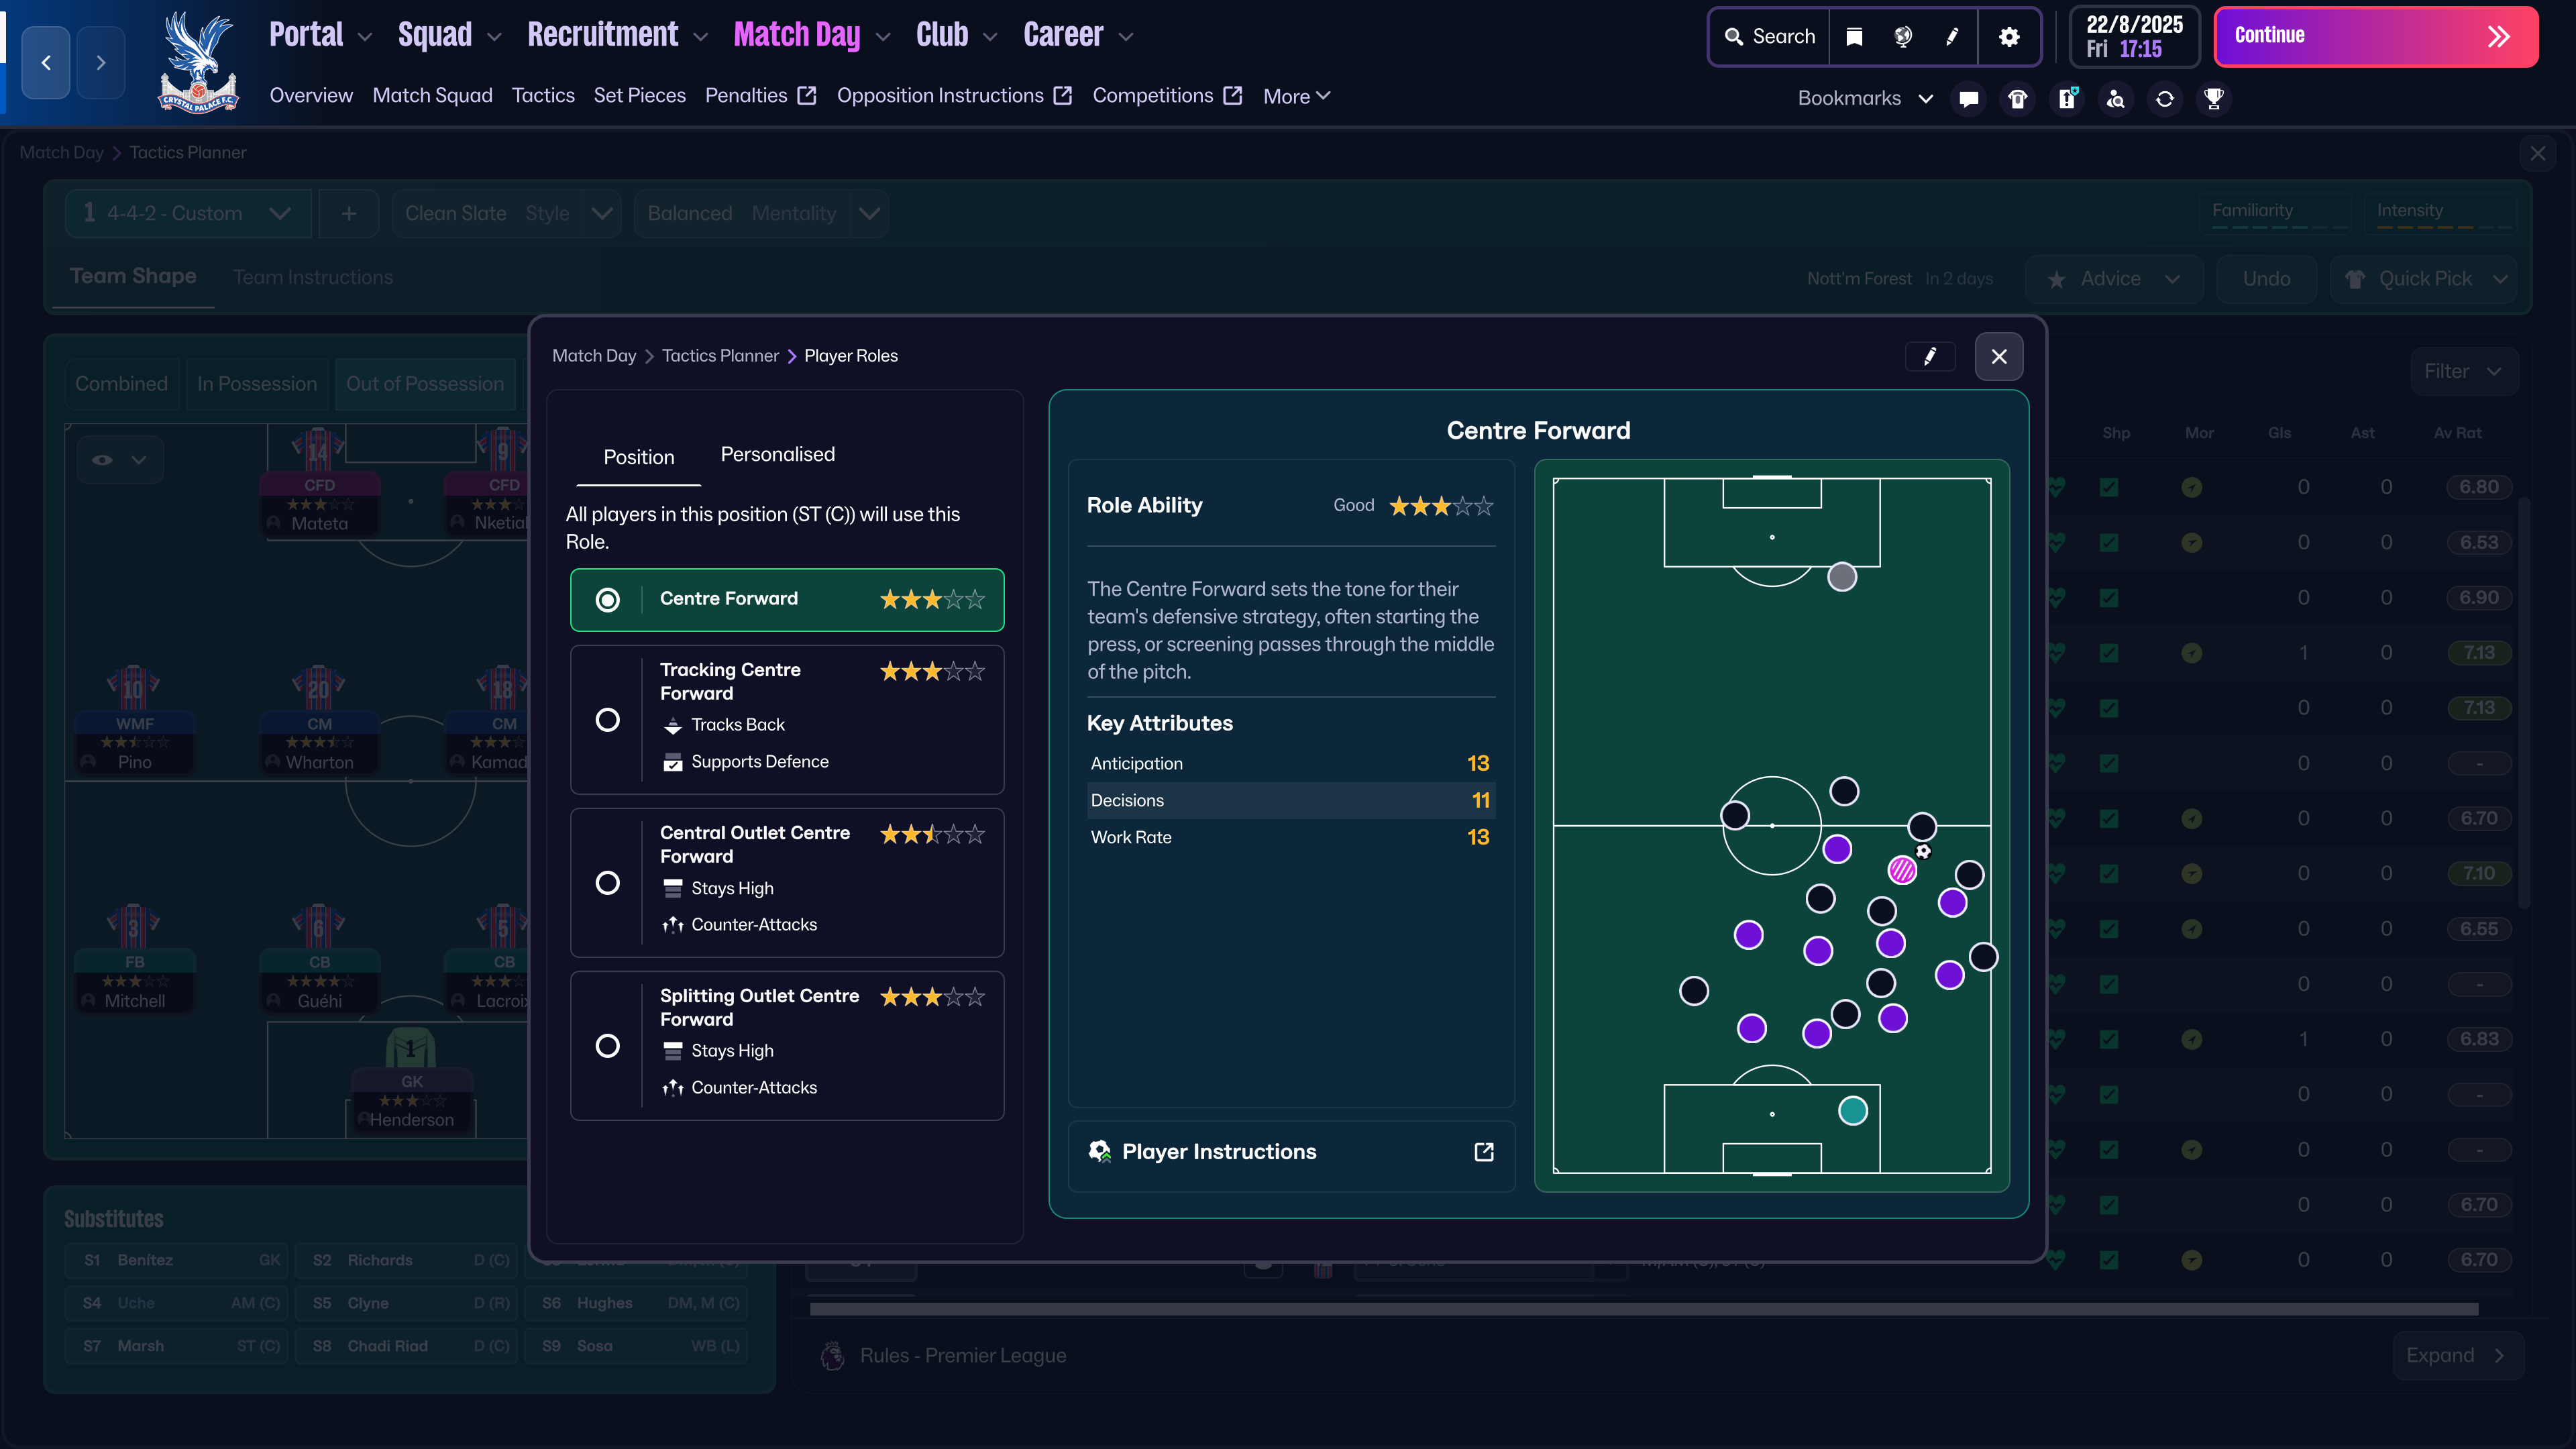Click the bookmark flag icon in top toolbar
Image resolution: width=2576 pixels, height=1449 pixels.
click(1854, 37)
